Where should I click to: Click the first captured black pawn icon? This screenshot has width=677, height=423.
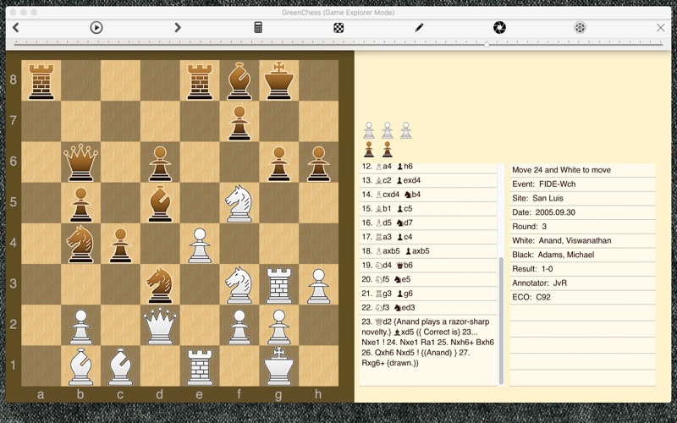369,150
